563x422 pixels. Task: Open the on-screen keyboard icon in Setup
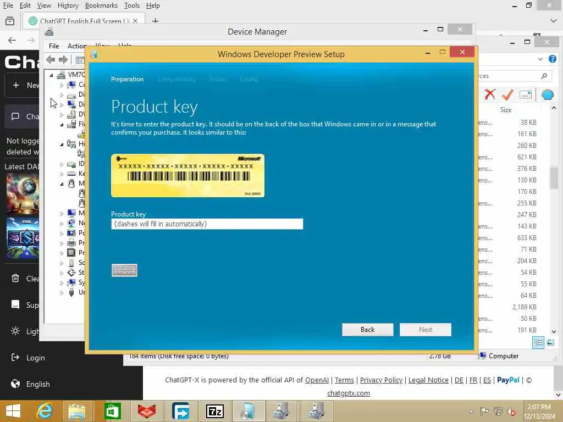pos(124,270)
